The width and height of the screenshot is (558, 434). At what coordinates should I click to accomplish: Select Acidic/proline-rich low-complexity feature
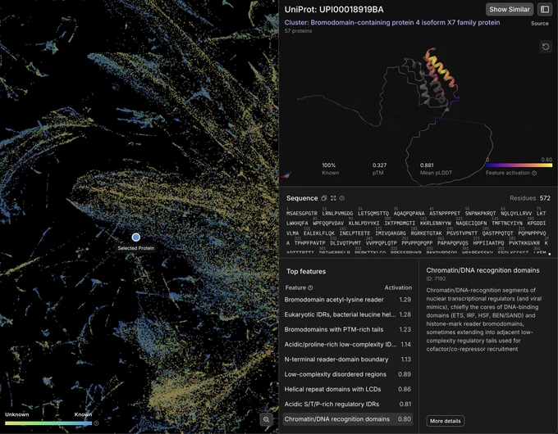[348, 345]
